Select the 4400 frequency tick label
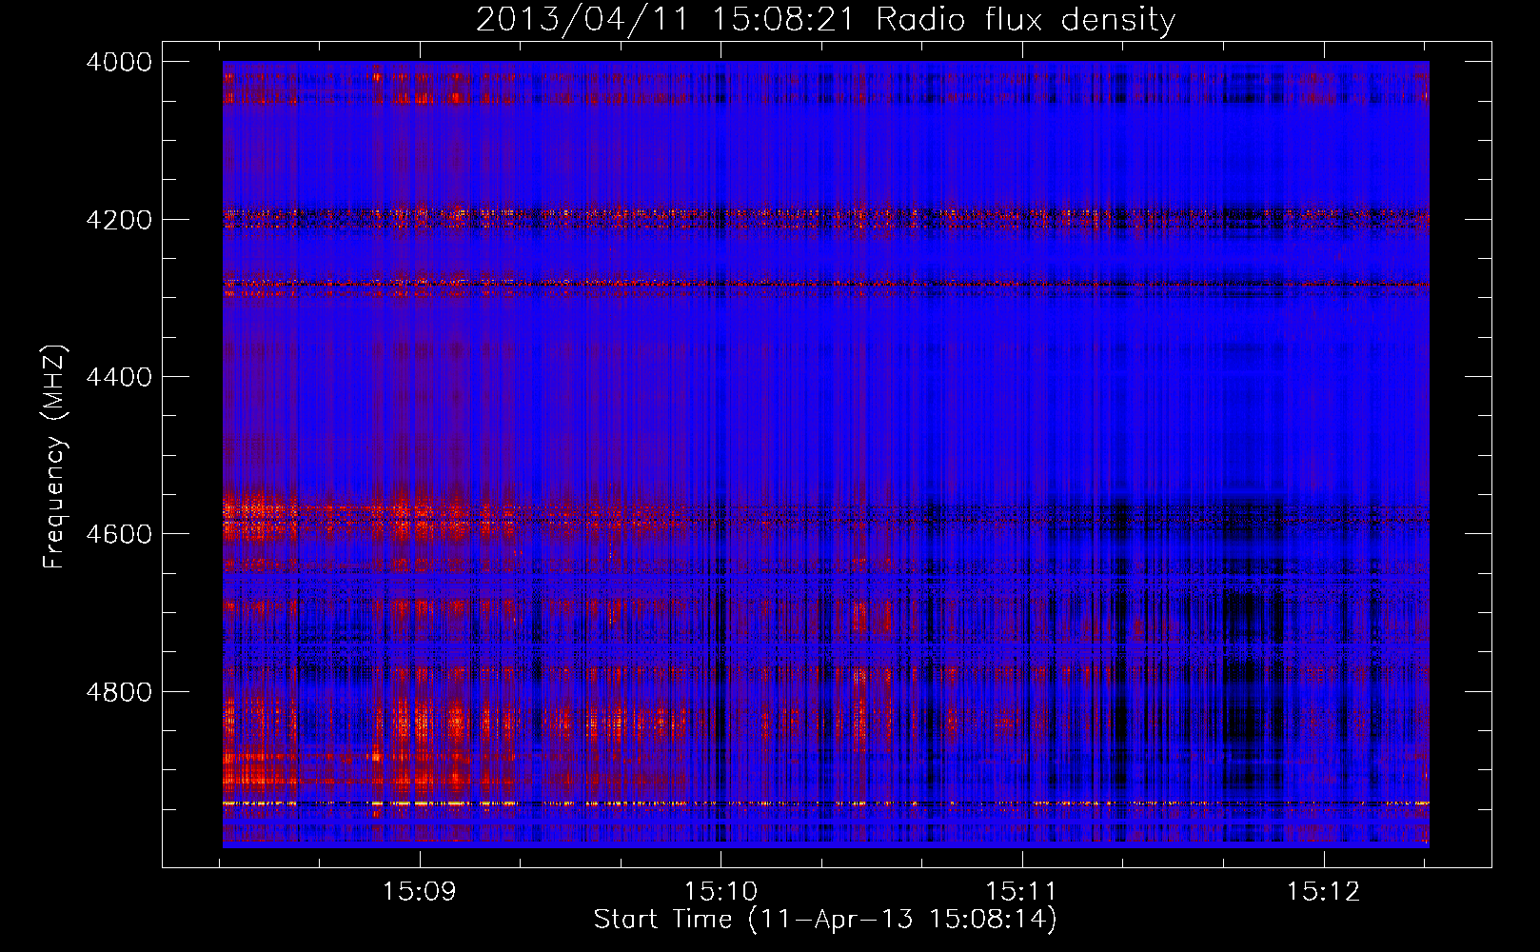This screenshot has height=952, width=1540. click(119, 377)
